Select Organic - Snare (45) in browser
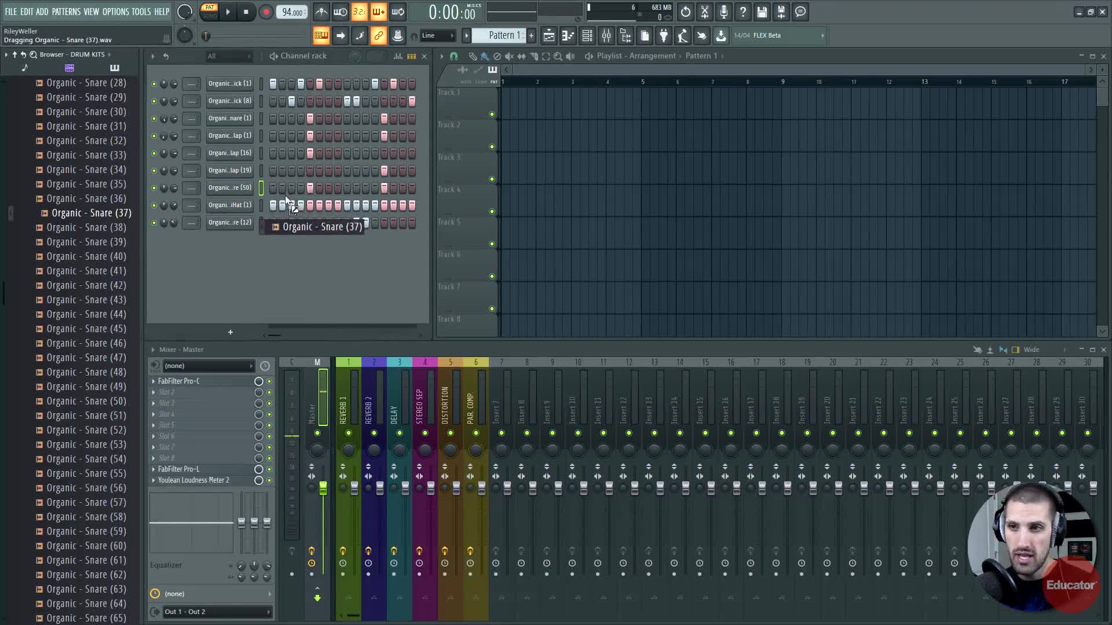This screenshot has width=1112, height=625. tap(86, 329)
